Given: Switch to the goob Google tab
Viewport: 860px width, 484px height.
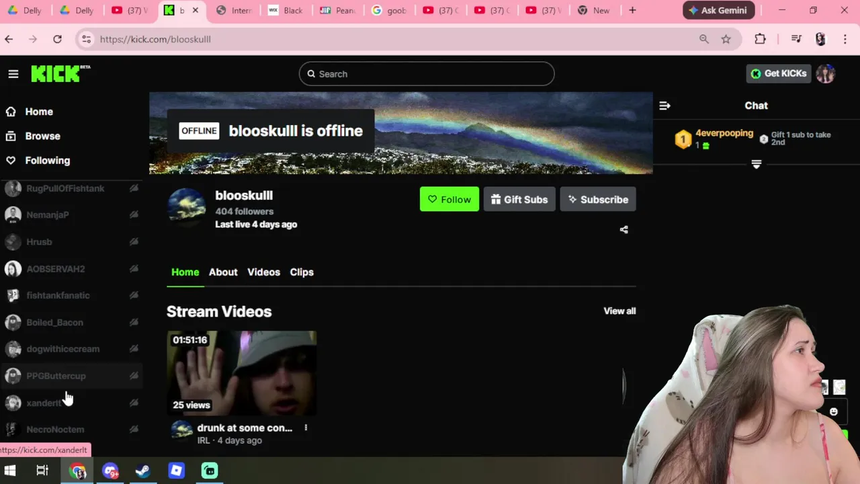Looking at the screenshot, I should point(390,10).
